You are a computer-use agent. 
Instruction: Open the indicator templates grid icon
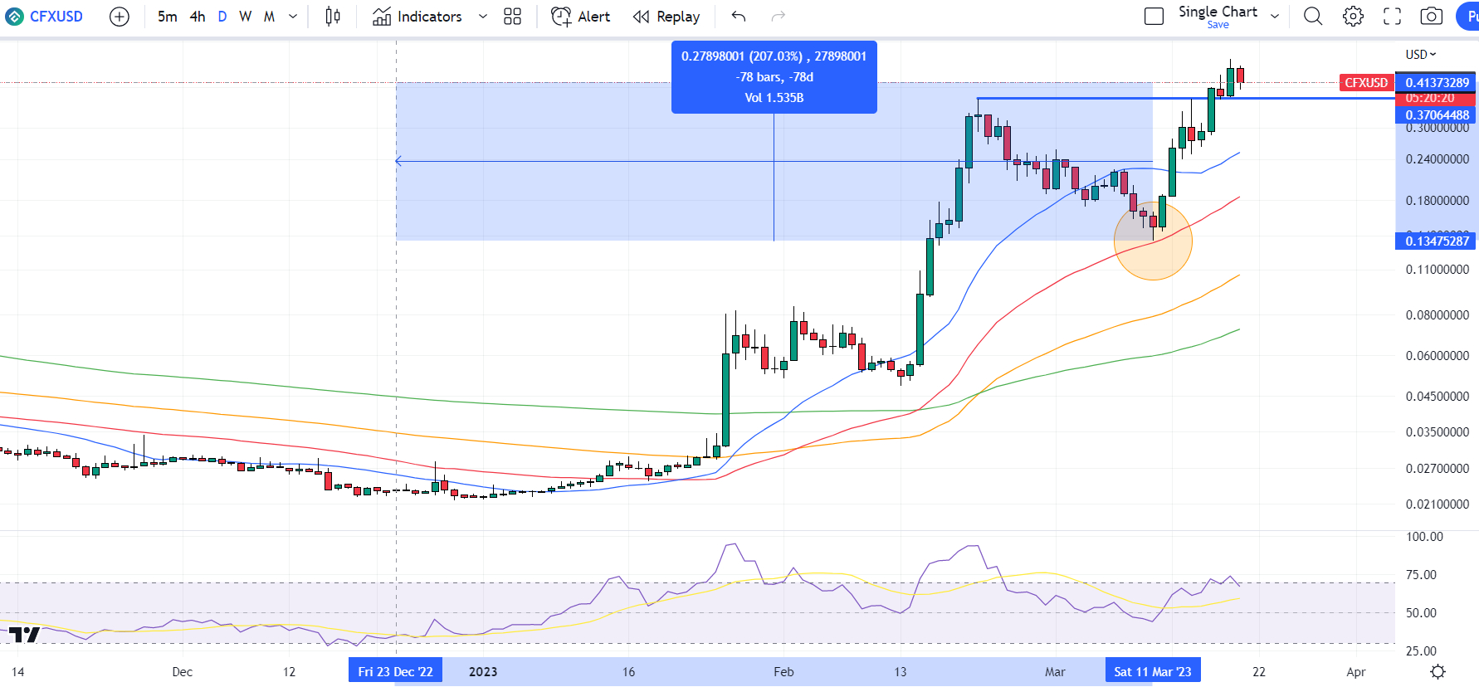pos(513,17)
